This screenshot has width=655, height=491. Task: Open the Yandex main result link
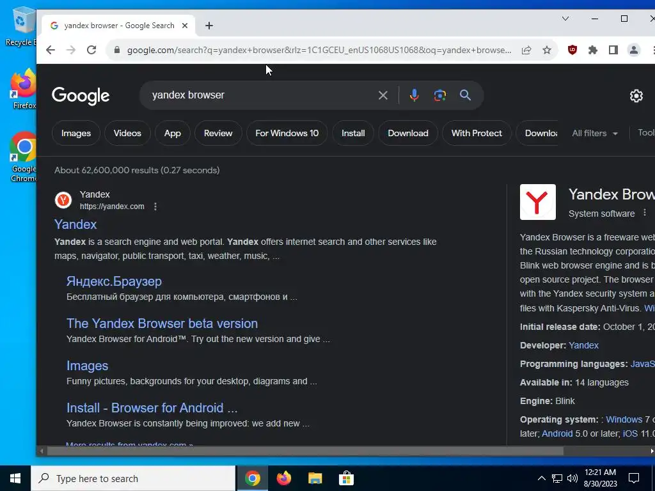click(75, 224)
